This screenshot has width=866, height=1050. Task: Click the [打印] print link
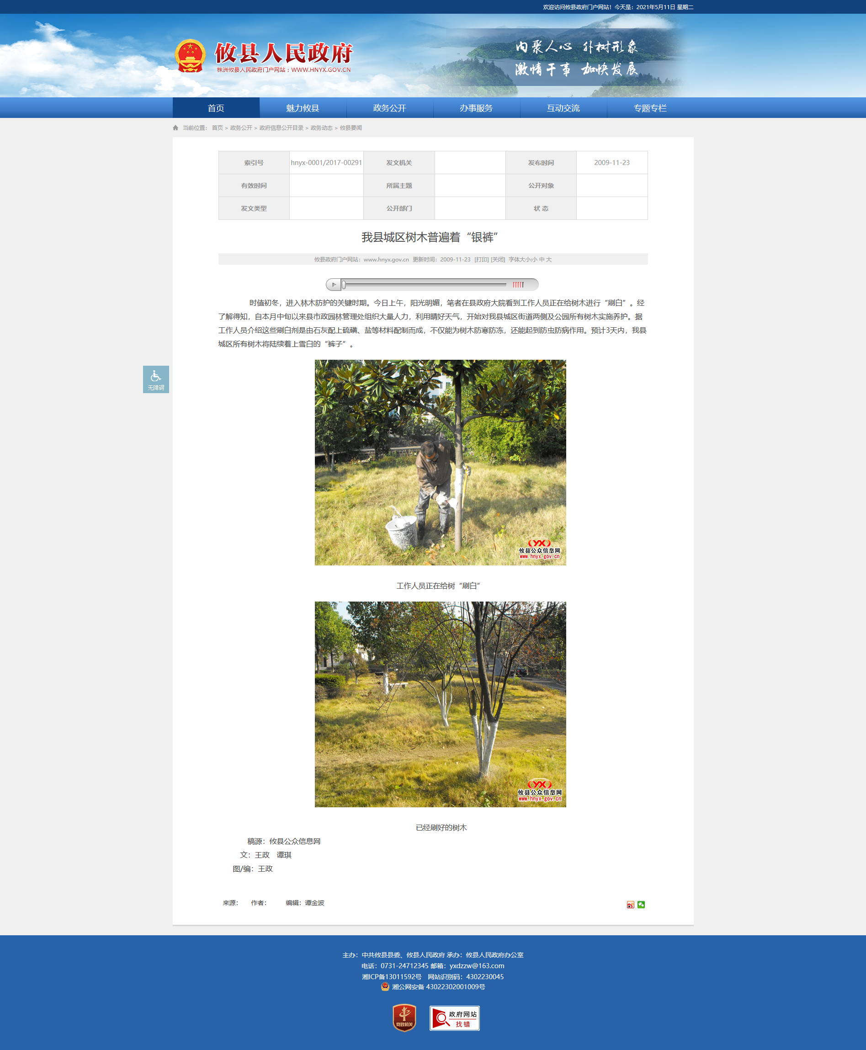[x=481, y=260]
